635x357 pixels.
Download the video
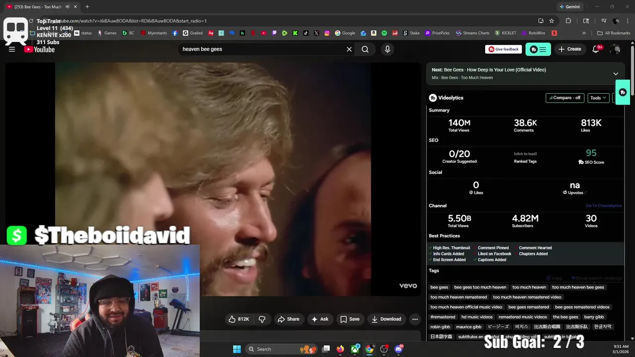tap(386, 319)
